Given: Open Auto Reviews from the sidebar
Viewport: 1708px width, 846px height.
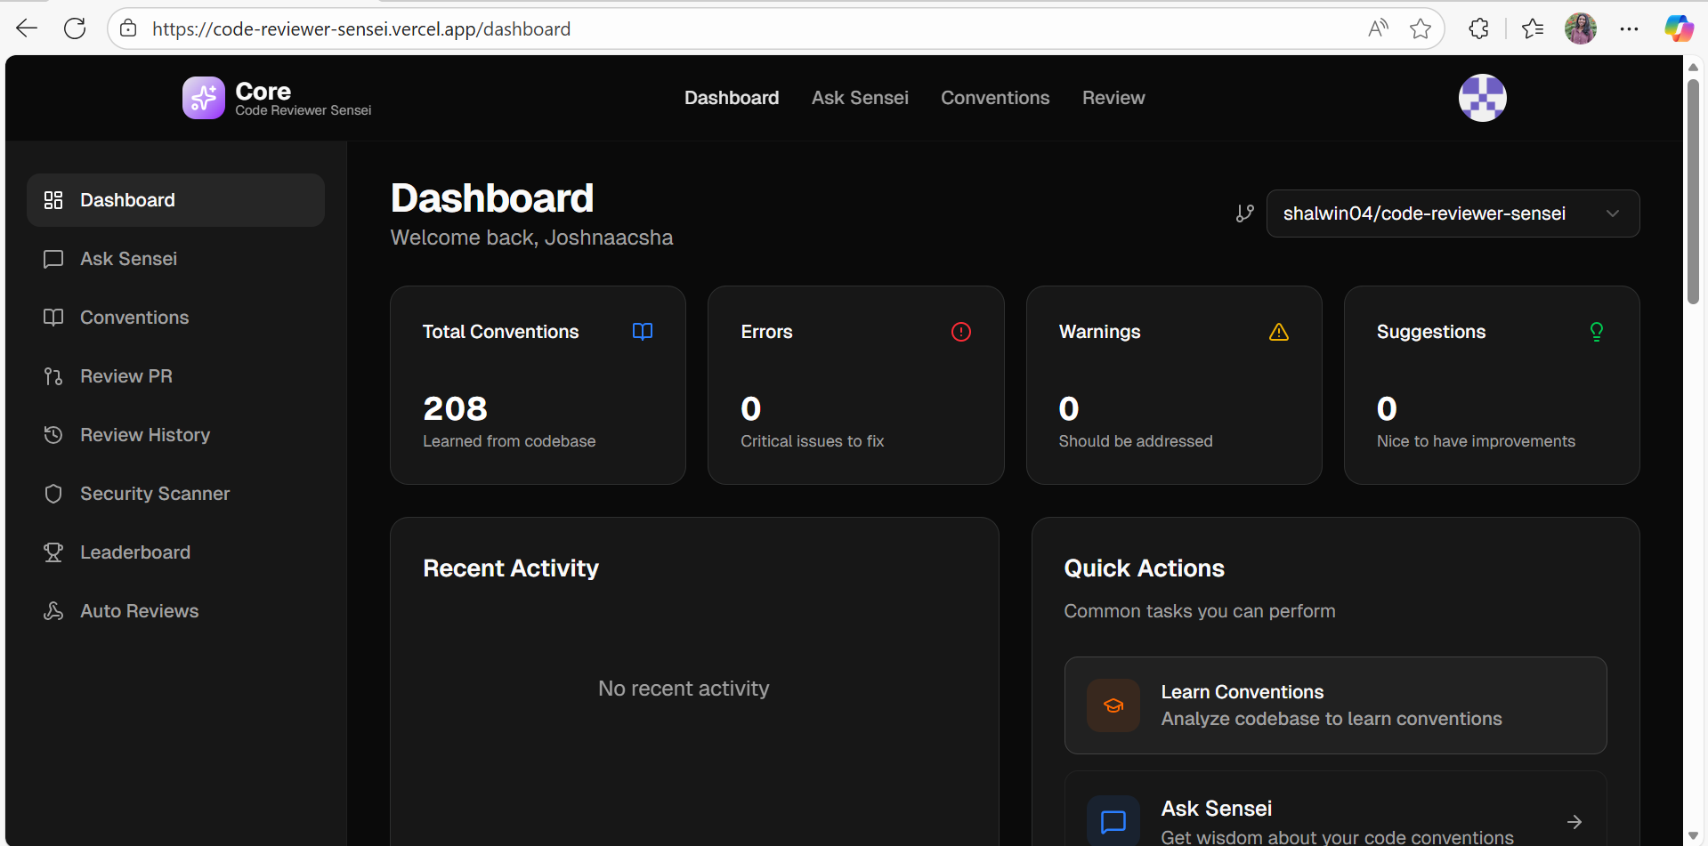Looking at the screenshot, I should 176,611.
